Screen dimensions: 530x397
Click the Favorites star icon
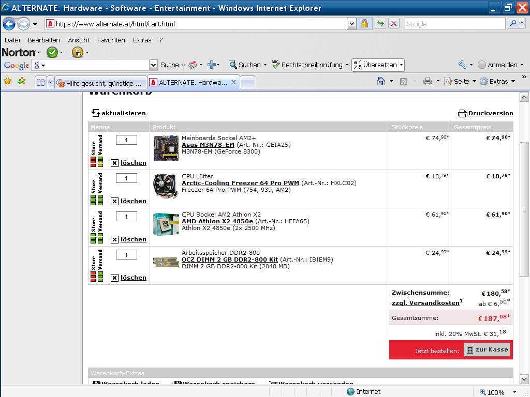click(7, 81)
